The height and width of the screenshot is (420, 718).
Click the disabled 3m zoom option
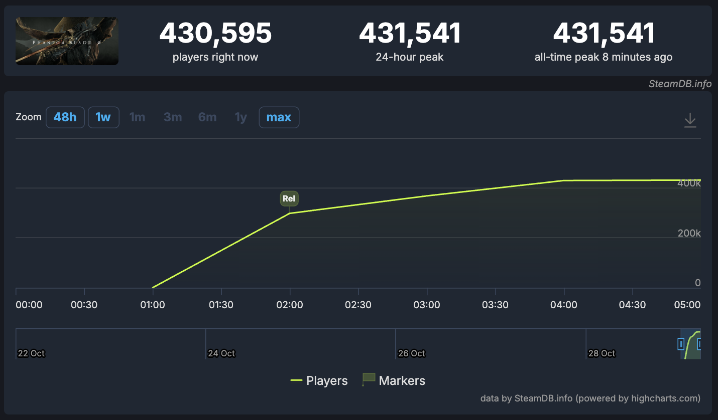[x=173, y=117]
